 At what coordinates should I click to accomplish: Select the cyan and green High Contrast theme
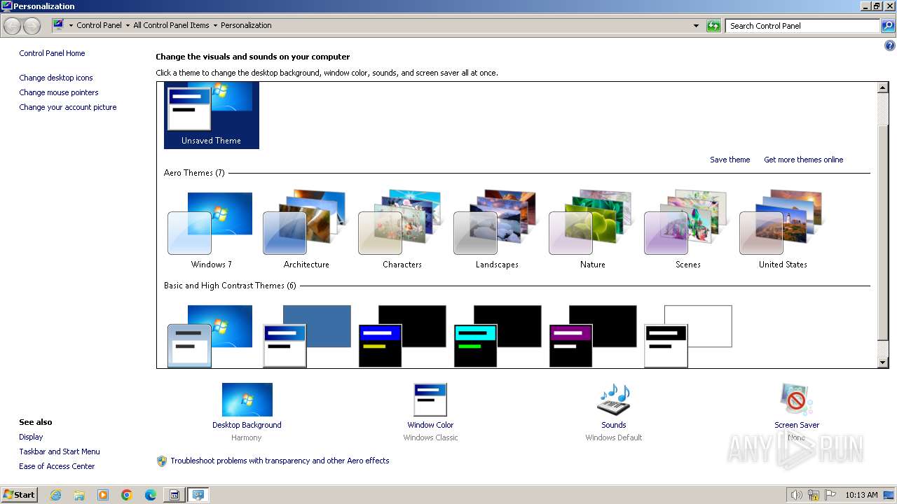coord(497,336)
